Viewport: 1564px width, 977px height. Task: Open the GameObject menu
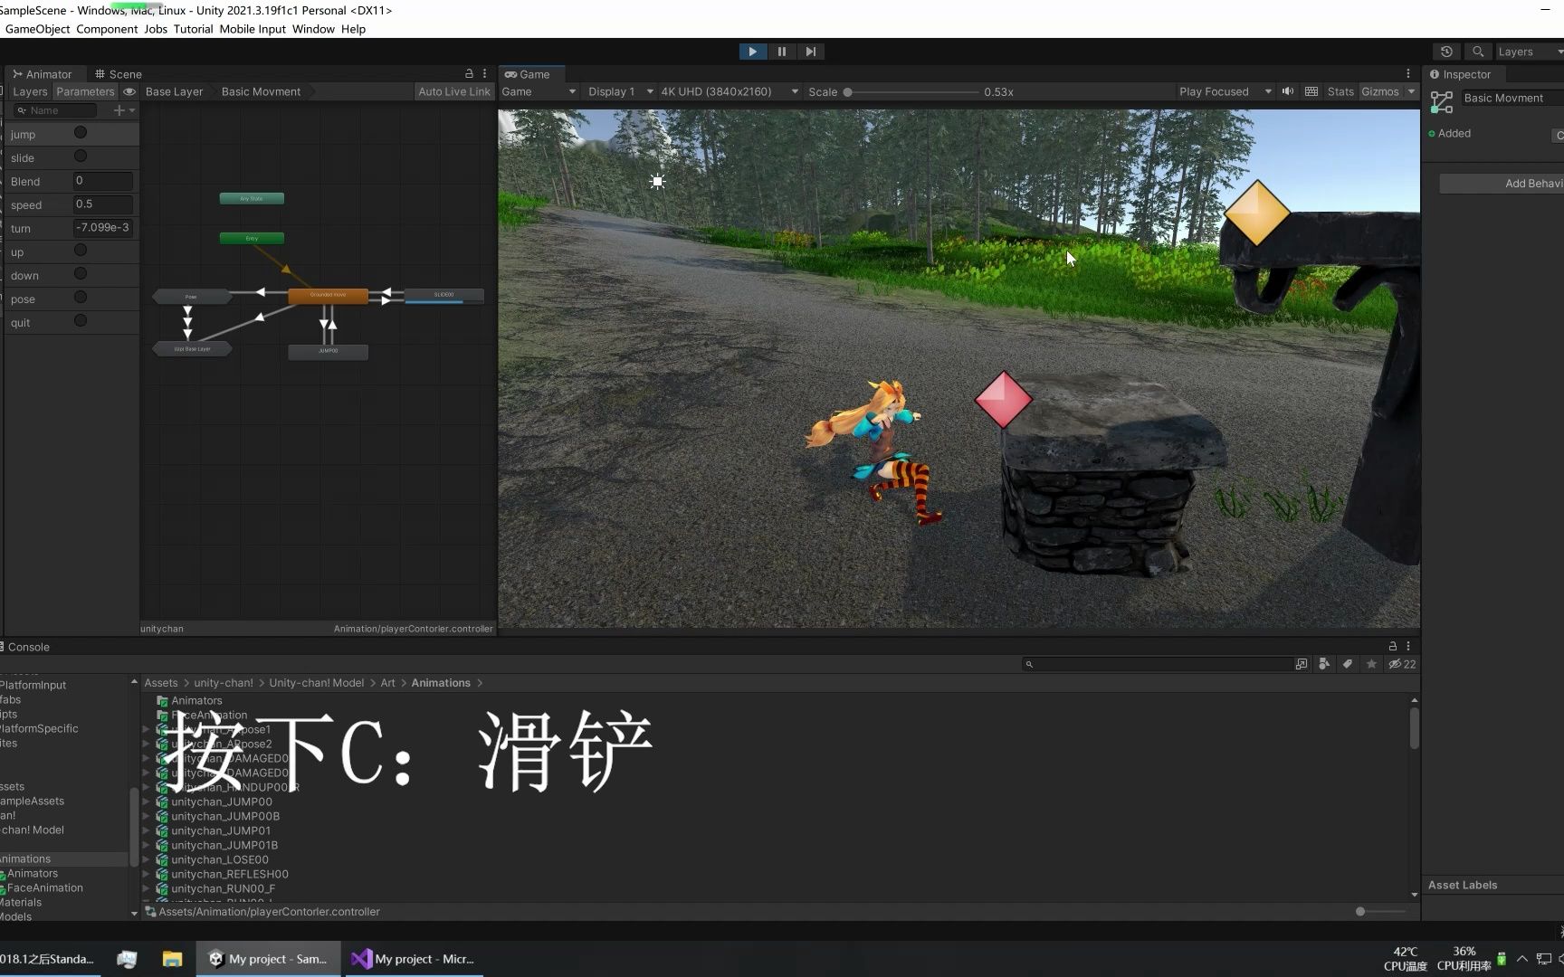36,29
